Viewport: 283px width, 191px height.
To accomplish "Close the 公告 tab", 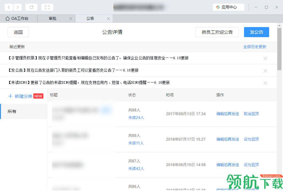I will [108, 19].
